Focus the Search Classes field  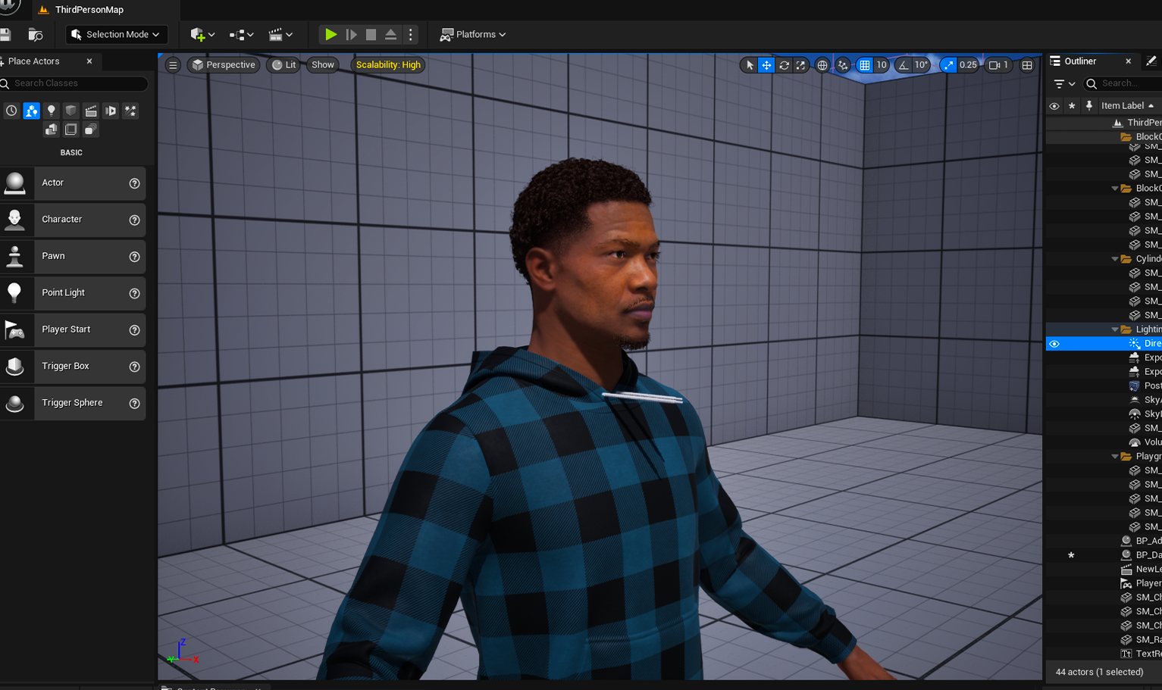coord(74,83)
